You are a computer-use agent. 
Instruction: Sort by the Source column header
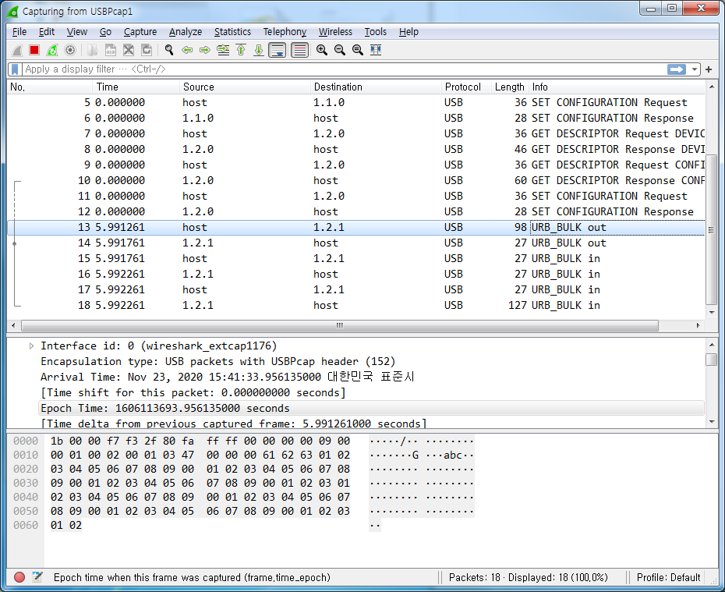point(245,87)
